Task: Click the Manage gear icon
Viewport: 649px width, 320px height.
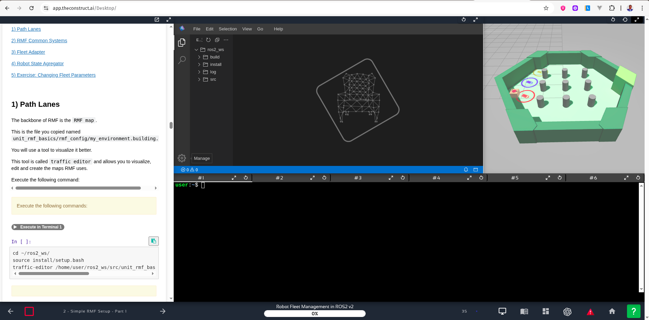Action: (182, 158)
